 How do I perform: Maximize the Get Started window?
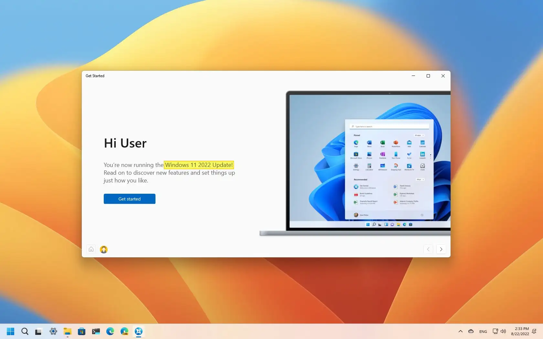point(428,76)
